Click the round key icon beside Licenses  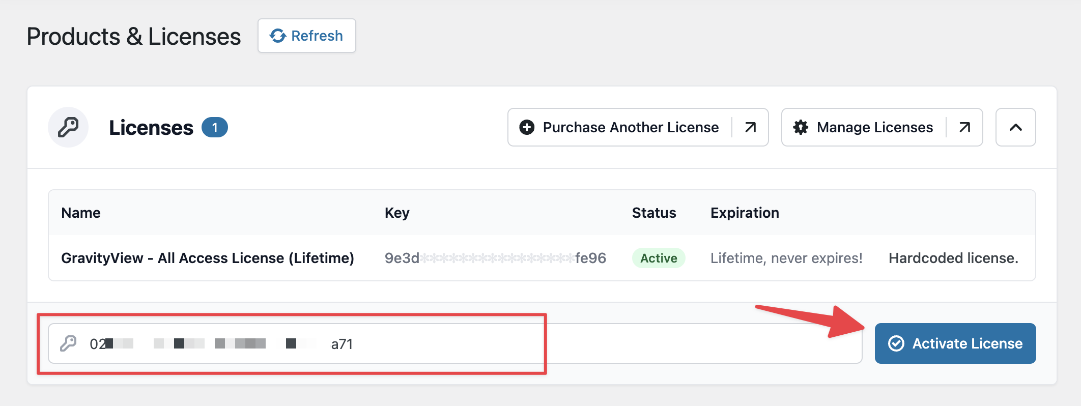click(68, 127)
